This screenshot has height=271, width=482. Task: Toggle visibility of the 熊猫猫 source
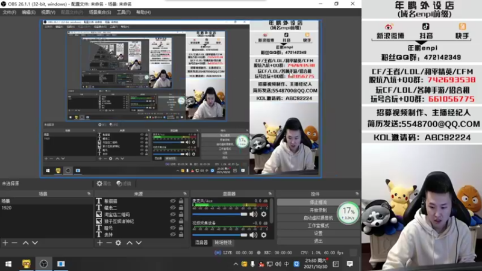pyautogui.click(x=173, y=201)
